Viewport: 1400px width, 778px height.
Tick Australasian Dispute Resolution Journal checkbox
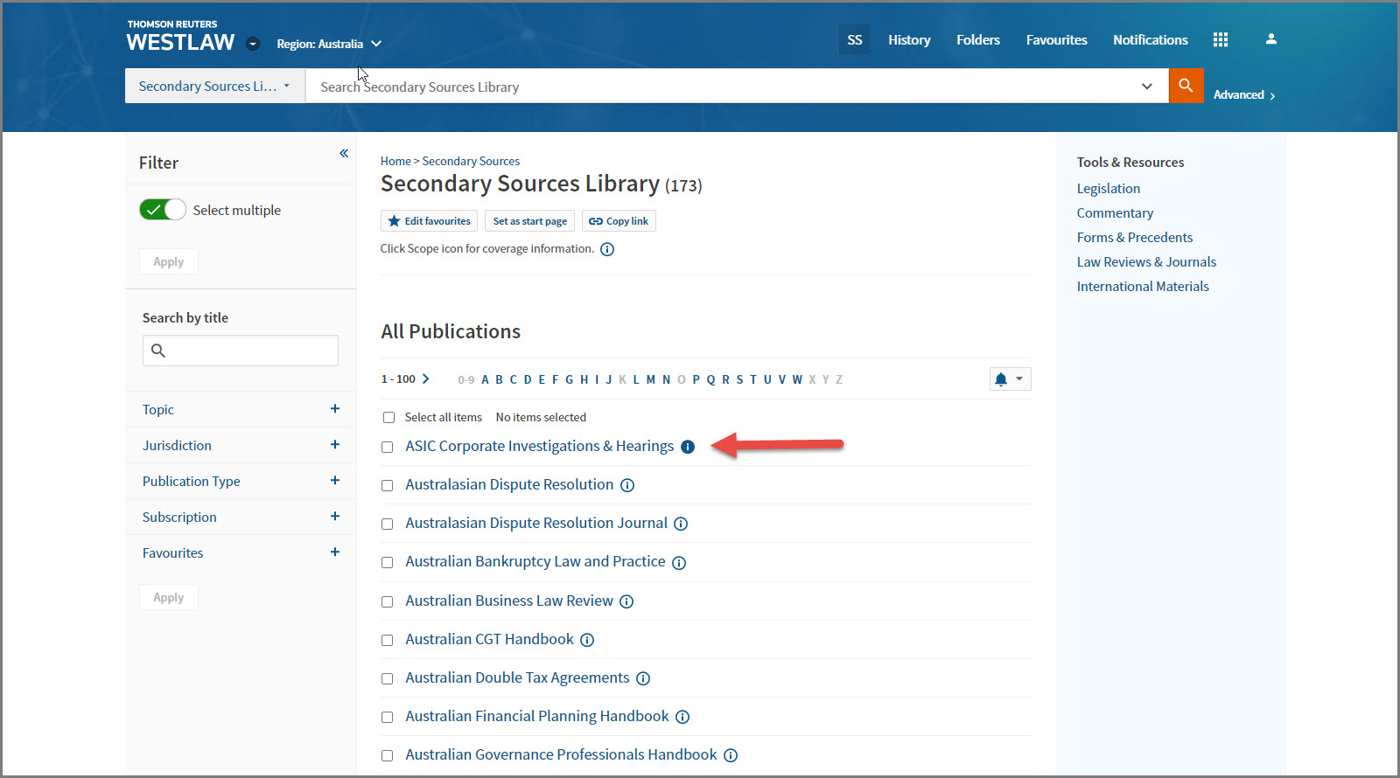387,524
